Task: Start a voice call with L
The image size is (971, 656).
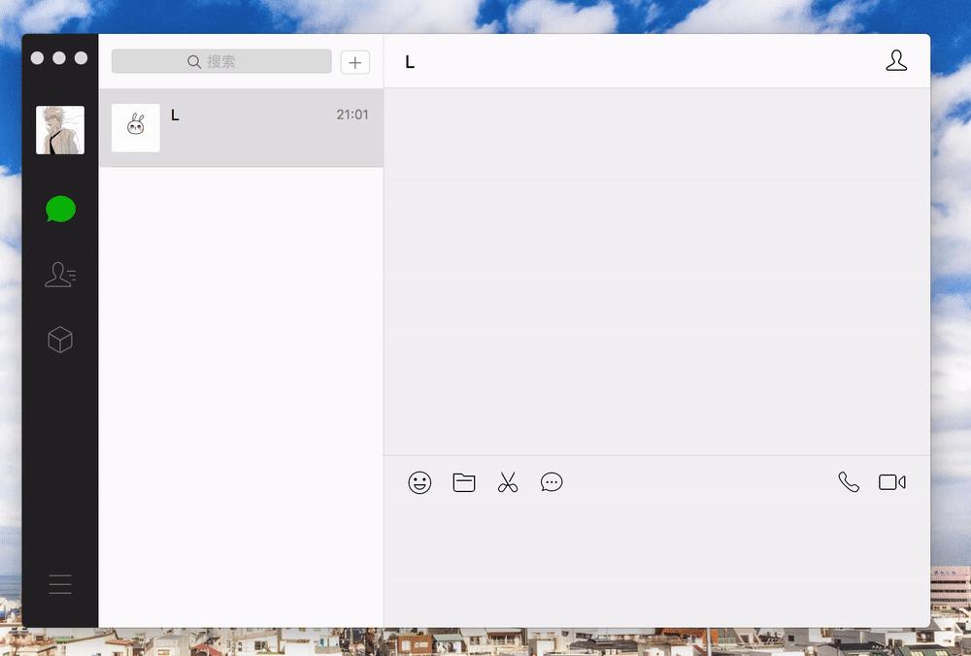Action: click(849, 482)
